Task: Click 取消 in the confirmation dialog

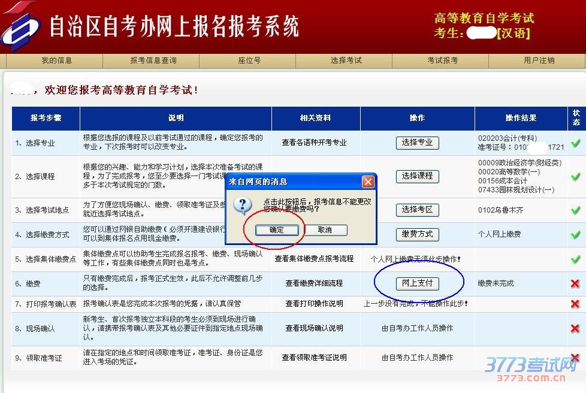Action: tap(324, 230)
